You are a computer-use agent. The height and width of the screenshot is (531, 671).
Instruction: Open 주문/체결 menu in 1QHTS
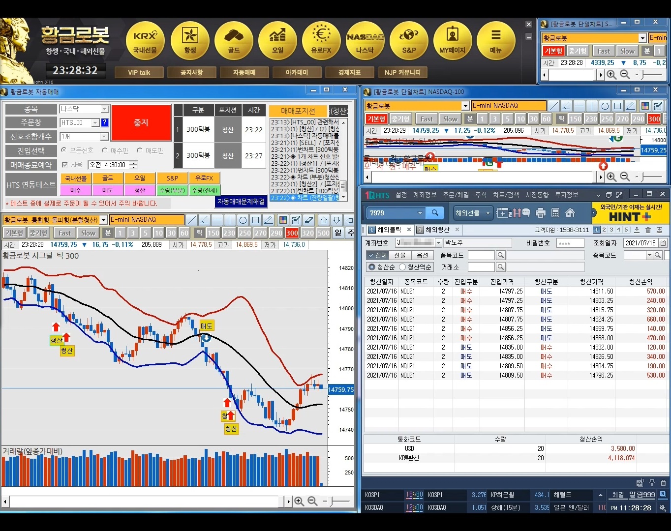tap(456, 195)
